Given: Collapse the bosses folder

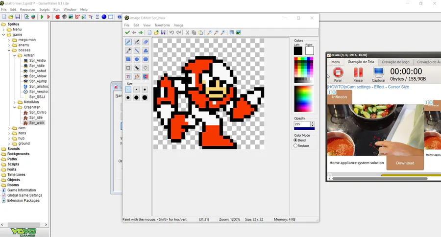Looking at the screenshot, I should coord(9,50).
